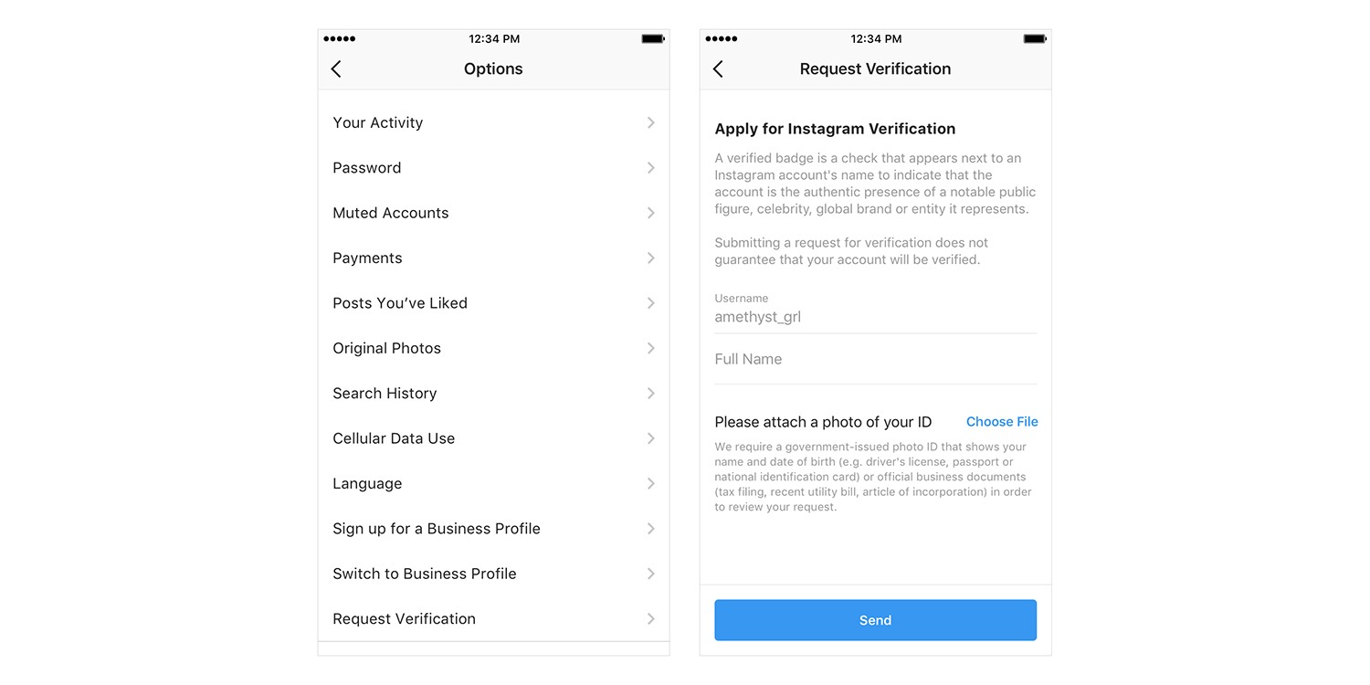Screen dimensions: 1370x685
Task: Select the Payments option
Action: [493, 258]
